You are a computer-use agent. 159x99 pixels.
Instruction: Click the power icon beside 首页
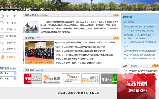click(x=2, y=16)
